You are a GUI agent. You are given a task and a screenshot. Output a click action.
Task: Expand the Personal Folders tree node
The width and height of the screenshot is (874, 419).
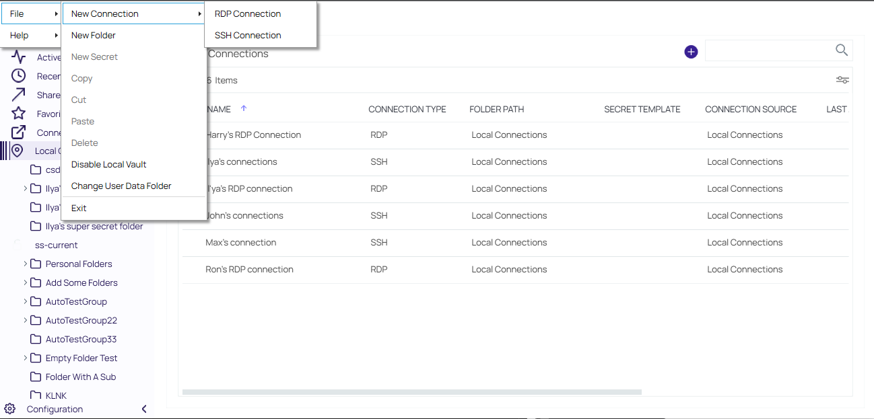tap(26, 264)
